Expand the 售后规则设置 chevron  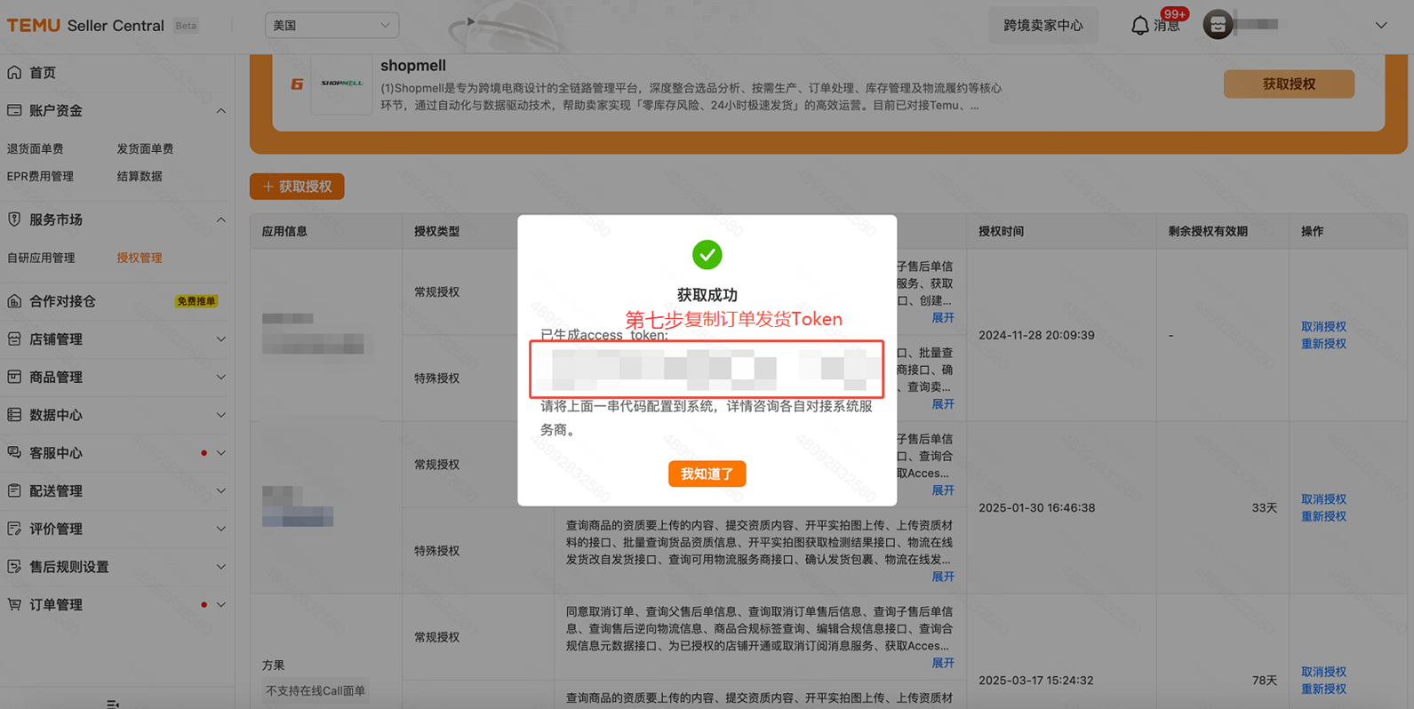point(220,567)
